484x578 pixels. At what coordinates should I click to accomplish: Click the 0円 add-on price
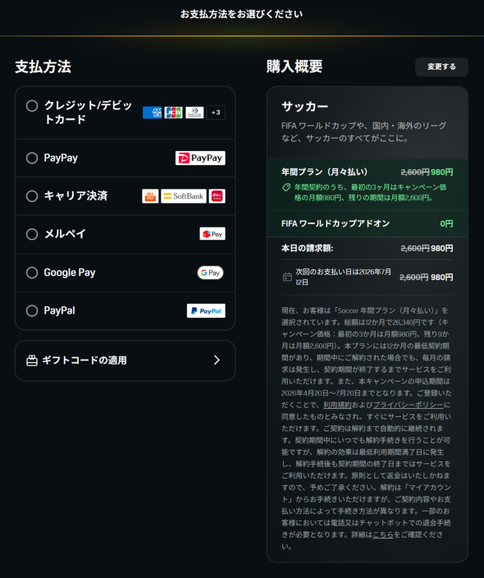point(446,224)
